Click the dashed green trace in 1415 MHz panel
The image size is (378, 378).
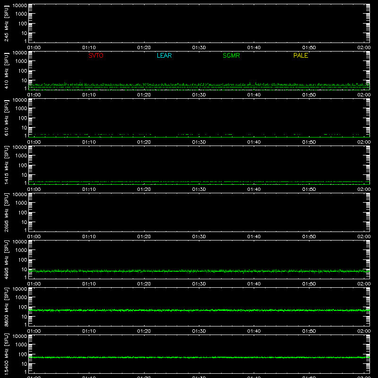(199, 181)
